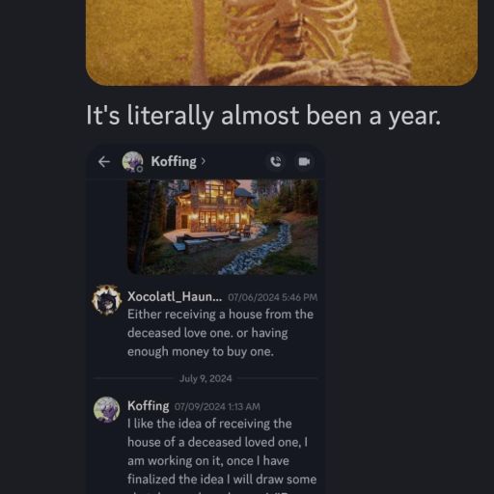Open the embedded Discord screenshot image
Viewport: 494px width, 494px height.
(x=206, y=320)
